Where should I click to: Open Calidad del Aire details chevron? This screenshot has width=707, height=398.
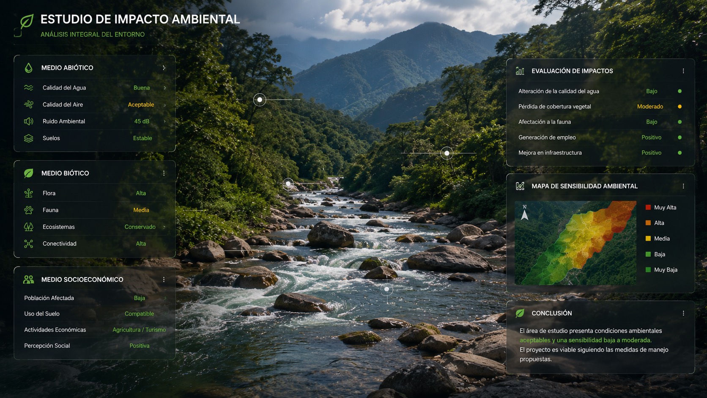coord(164,105)
